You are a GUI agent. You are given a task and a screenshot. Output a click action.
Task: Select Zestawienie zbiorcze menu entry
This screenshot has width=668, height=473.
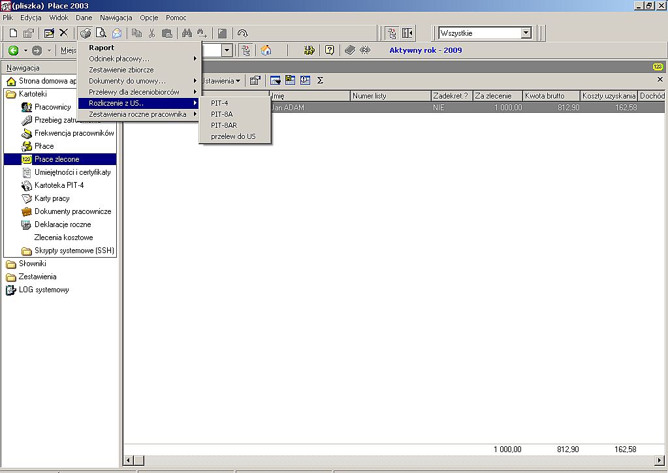(x=139, y=70)
